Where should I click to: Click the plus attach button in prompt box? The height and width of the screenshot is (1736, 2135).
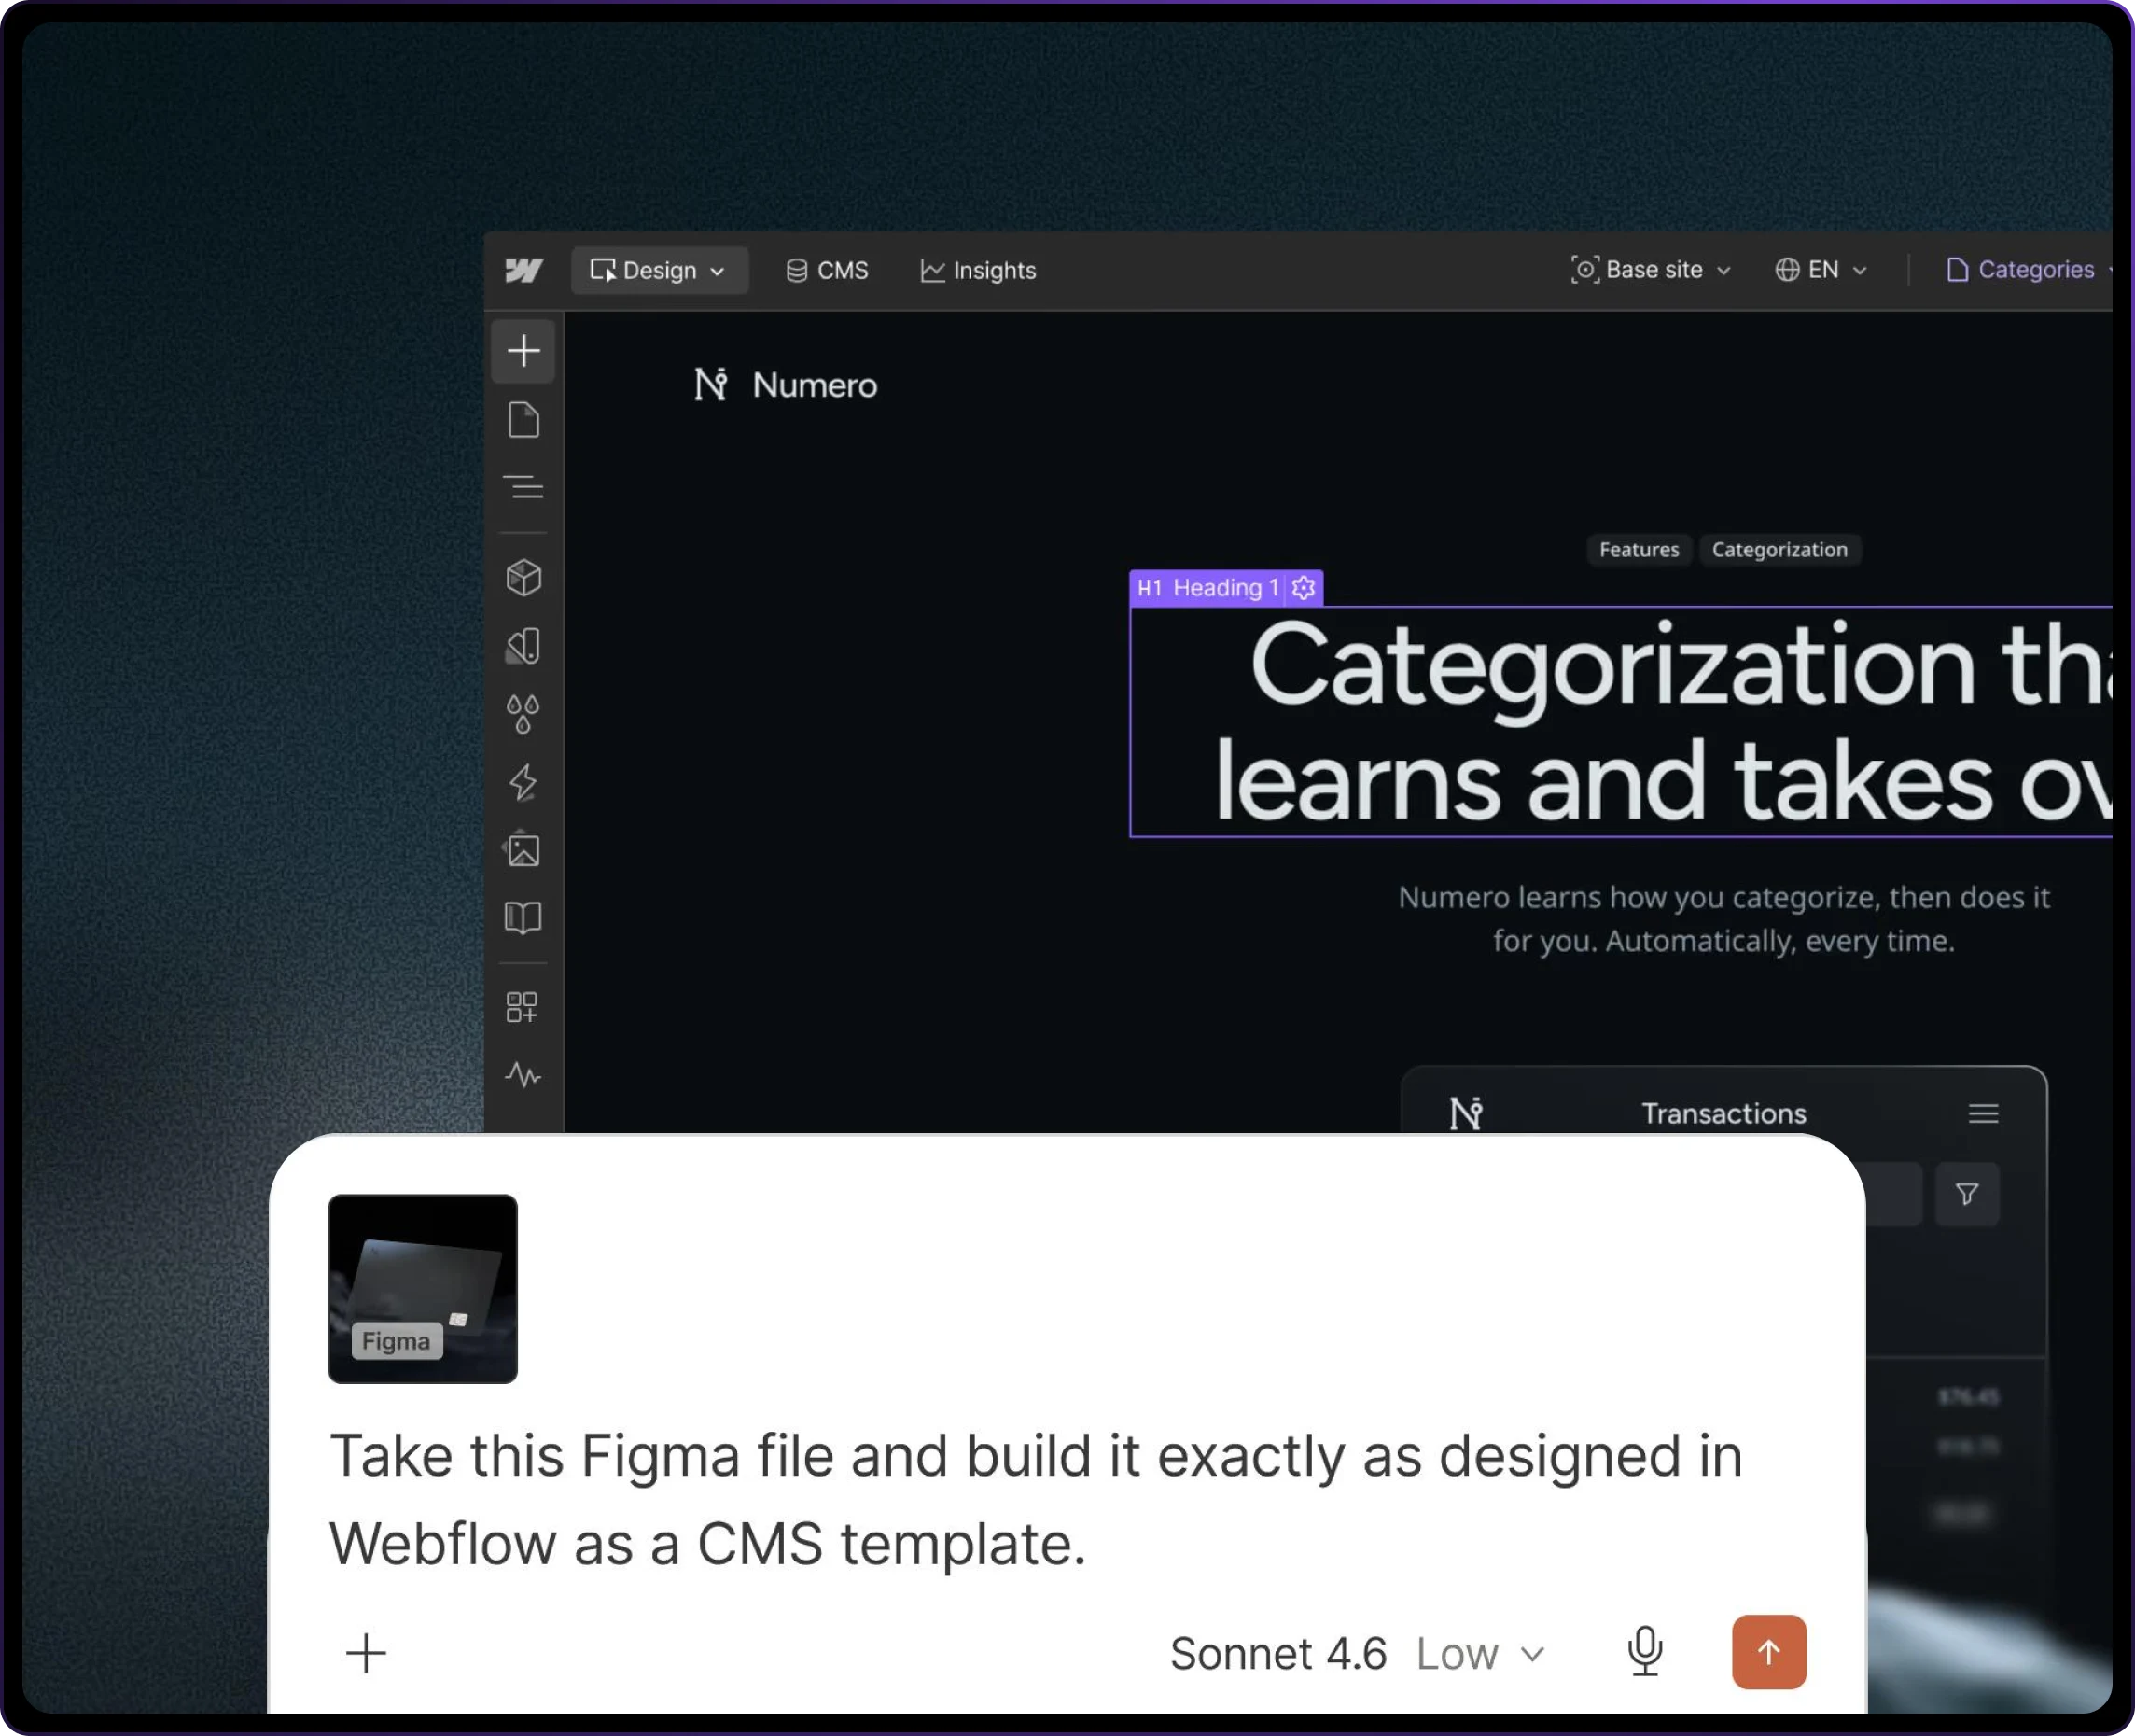tap(366, 1653)
